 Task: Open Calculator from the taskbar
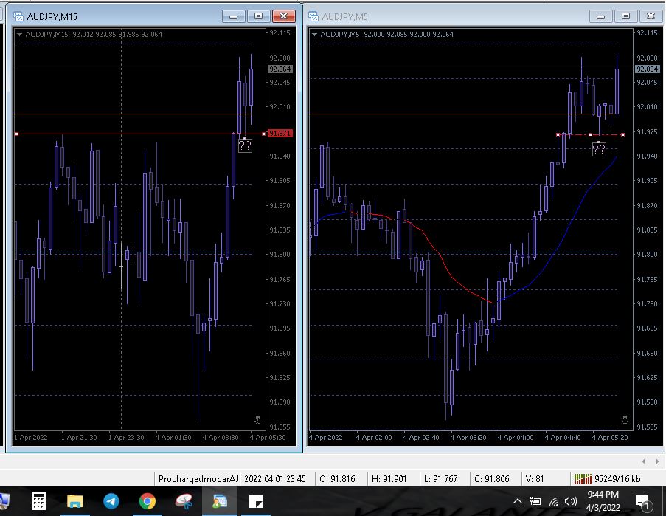(39, 502)
